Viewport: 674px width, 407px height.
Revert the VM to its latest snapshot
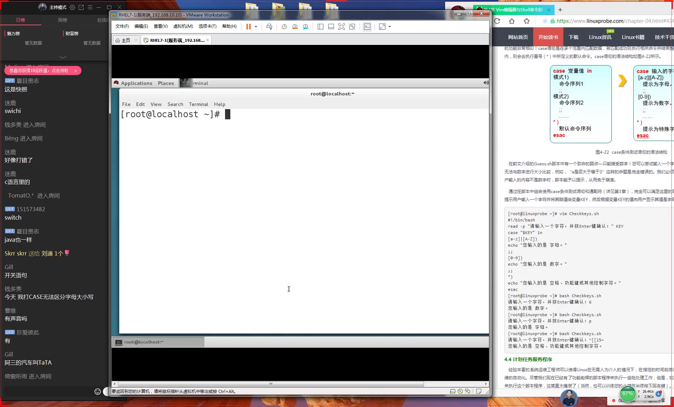295,26
